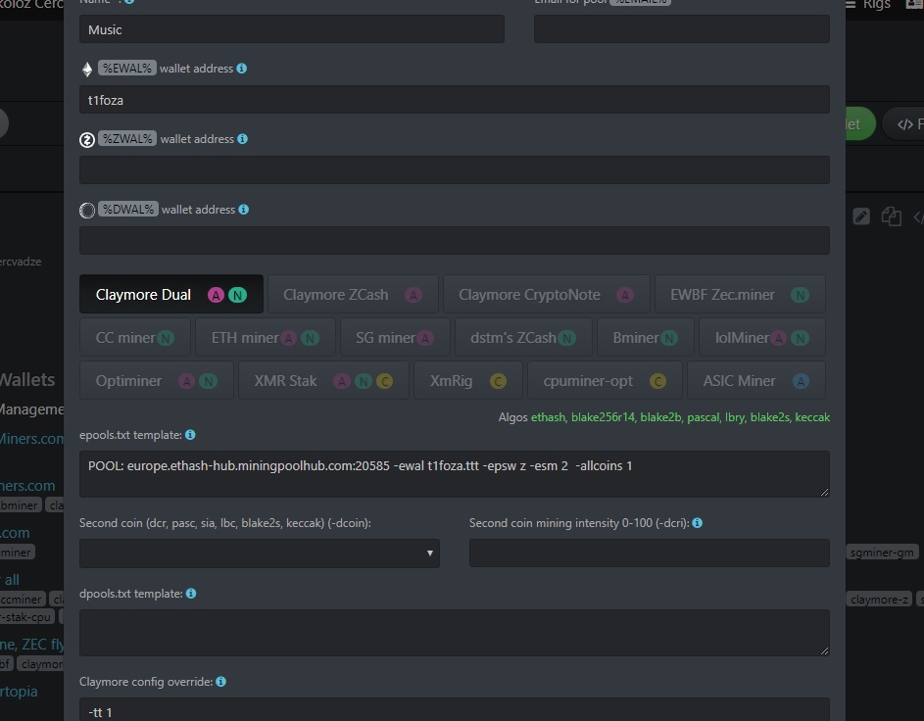Click the CPU badge on cpuminer-opt

coord(657,381)
